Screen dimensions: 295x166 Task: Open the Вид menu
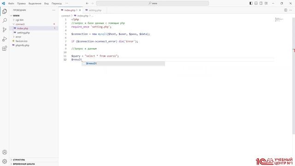point(47,3)
